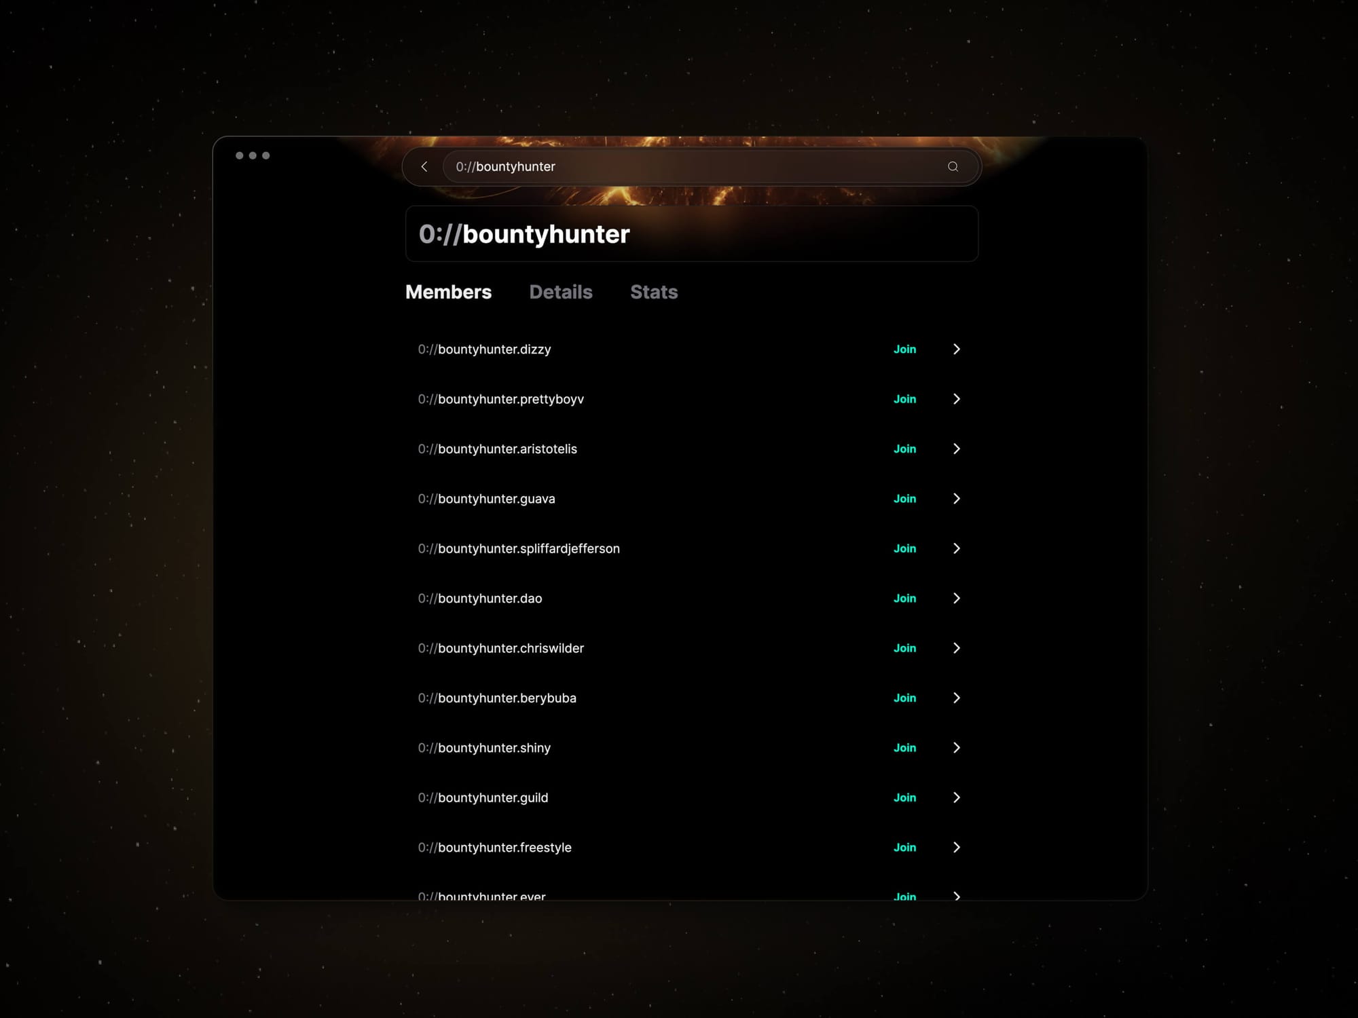1358x1018 pixels.
Task: Open chriswilder row chevron
Action: [956, 648]
